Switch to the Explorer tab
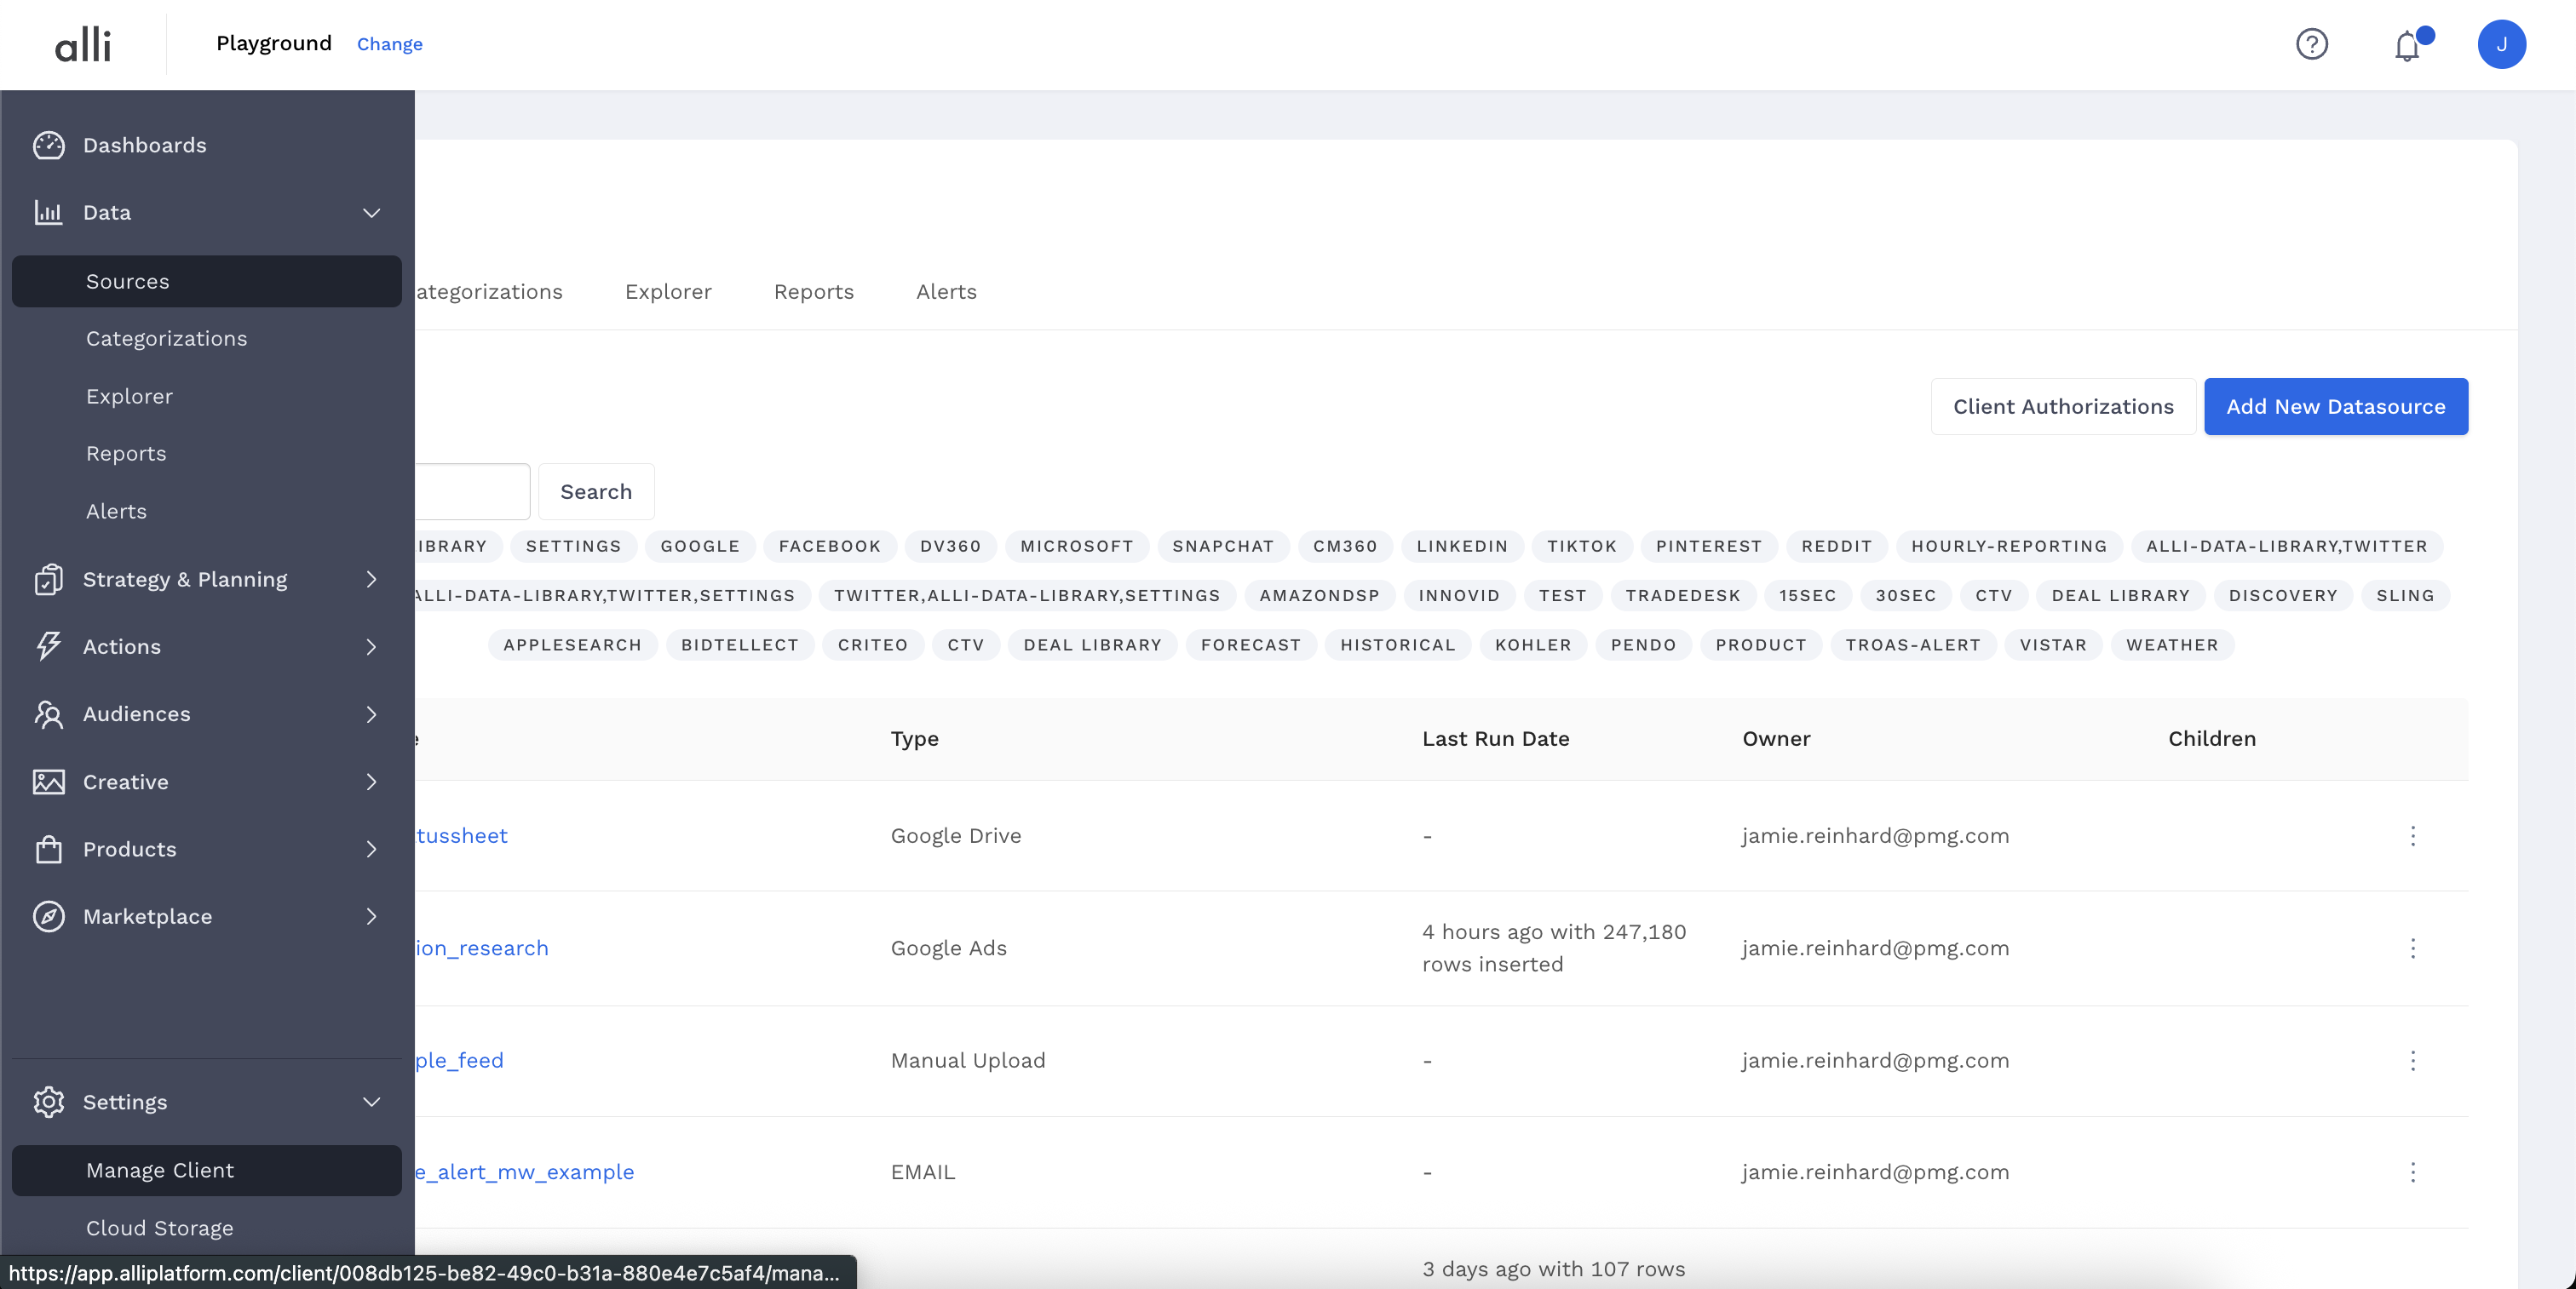This screenshot has width=2576, height=1289. coord(668,292)
